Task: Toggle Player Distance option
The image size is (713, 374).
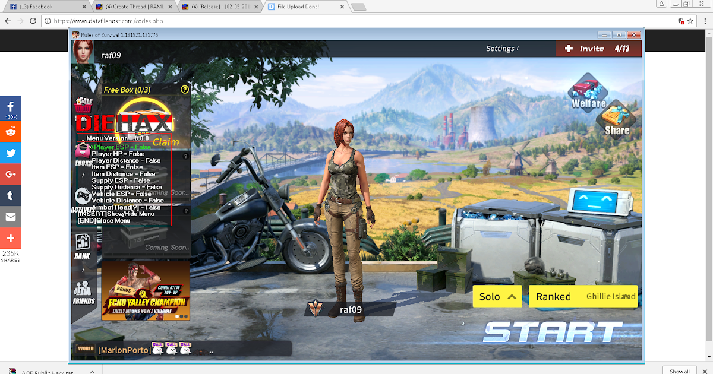Action: pos(126,160)
